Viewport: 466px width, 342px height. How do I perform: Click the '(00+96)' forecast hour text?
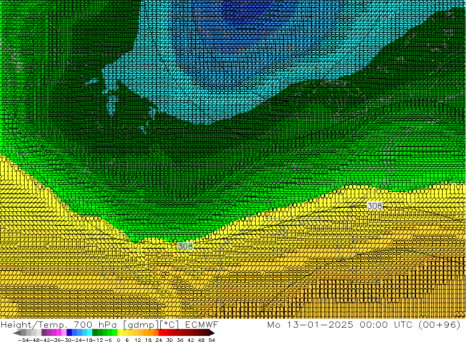click(x=439, y=324)
